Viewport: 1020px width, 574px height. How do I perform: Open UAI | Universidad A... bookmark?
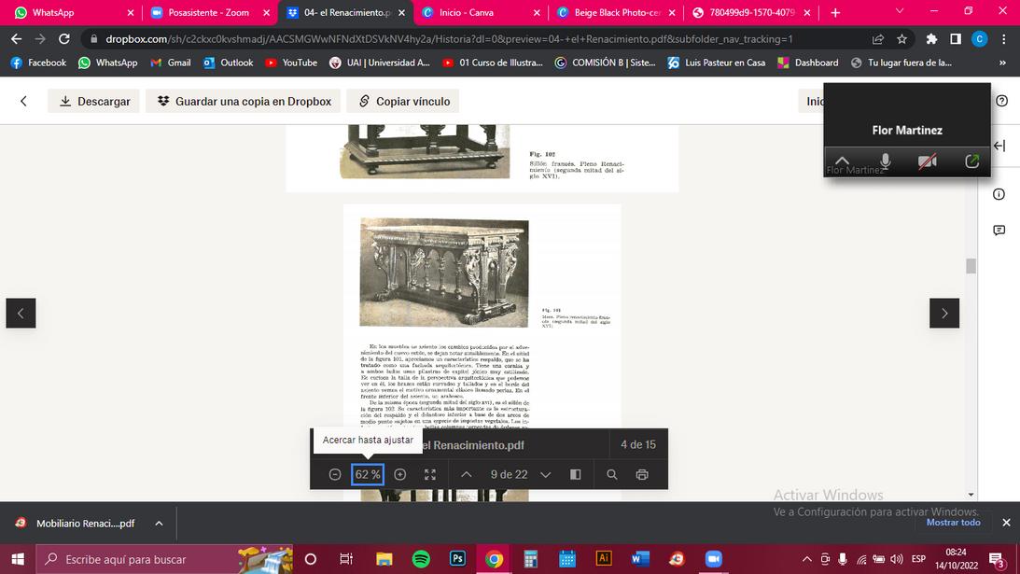[x=380, y=63]
